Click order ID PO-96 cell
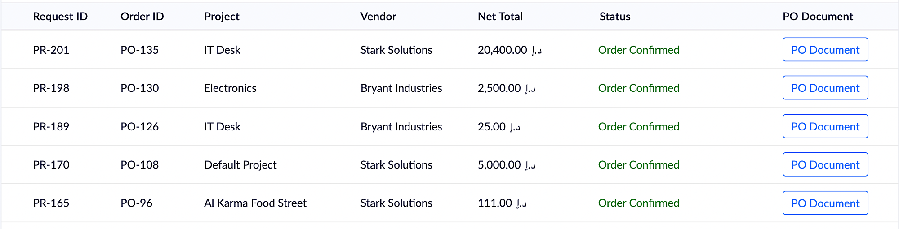This screenshot has width=899, height=229. pyautogui.click(x=136, y=203)
